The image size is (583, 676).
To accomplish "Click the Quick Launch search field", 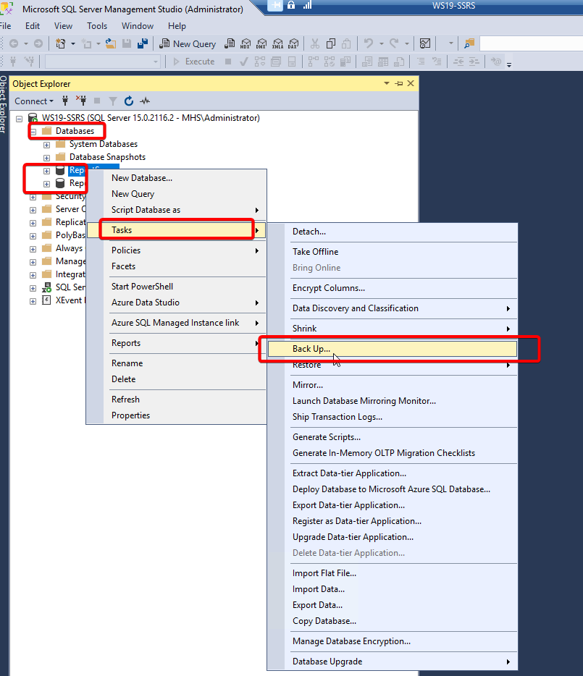I will (x=531, y=43).
